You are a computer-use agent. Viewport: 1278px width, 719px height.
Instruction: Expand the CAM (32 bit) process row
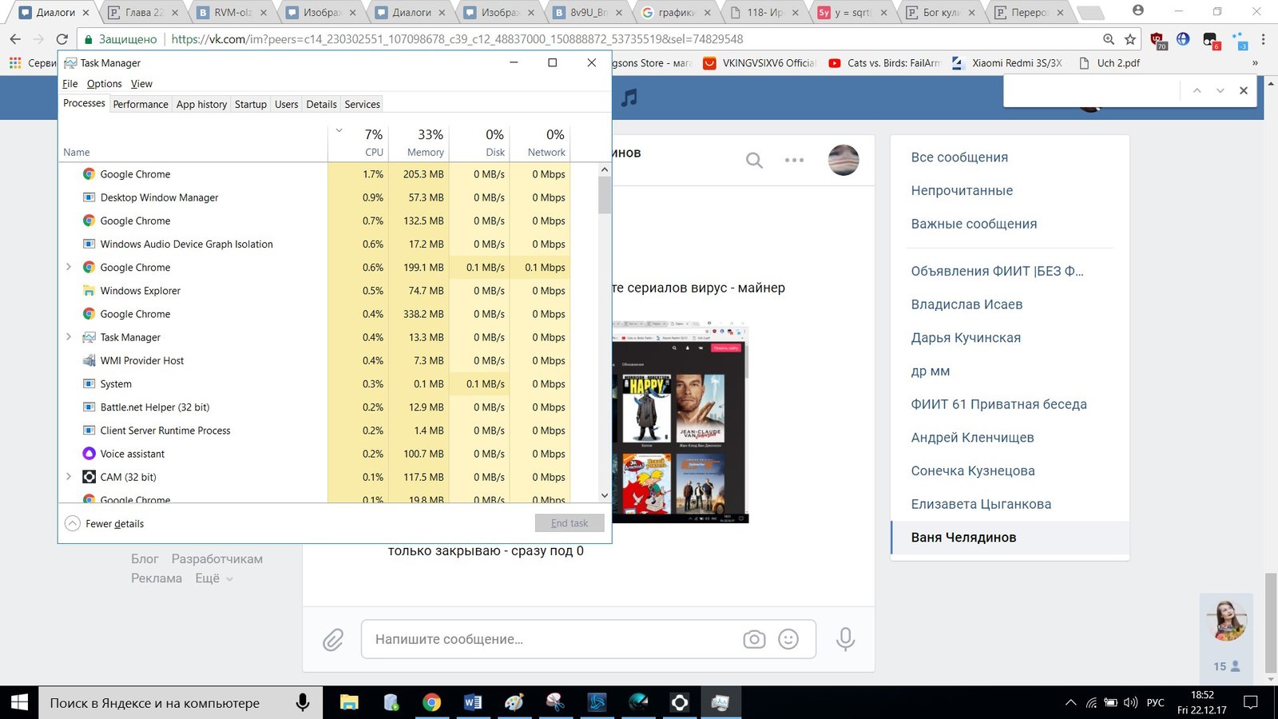click(68, 477)
